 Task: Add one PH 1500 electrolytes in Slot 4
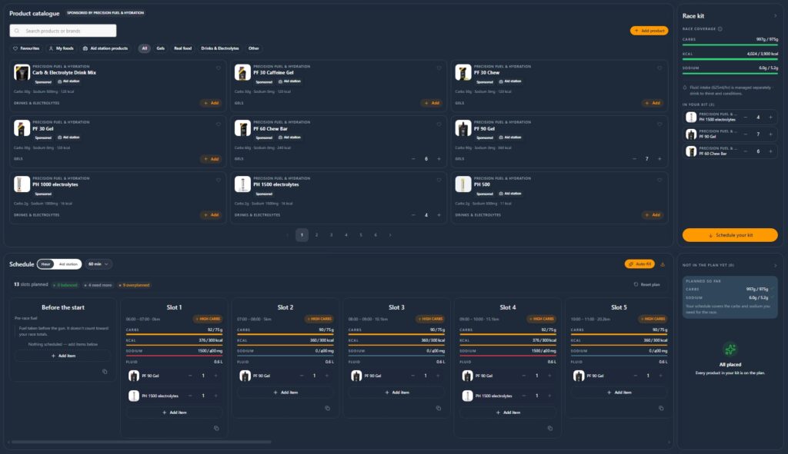549,396
